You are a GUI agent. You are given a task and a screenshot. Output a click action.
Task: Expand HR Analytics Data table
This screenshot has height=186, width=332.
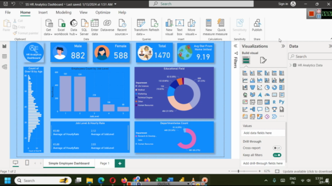click(x=290, y=65)
